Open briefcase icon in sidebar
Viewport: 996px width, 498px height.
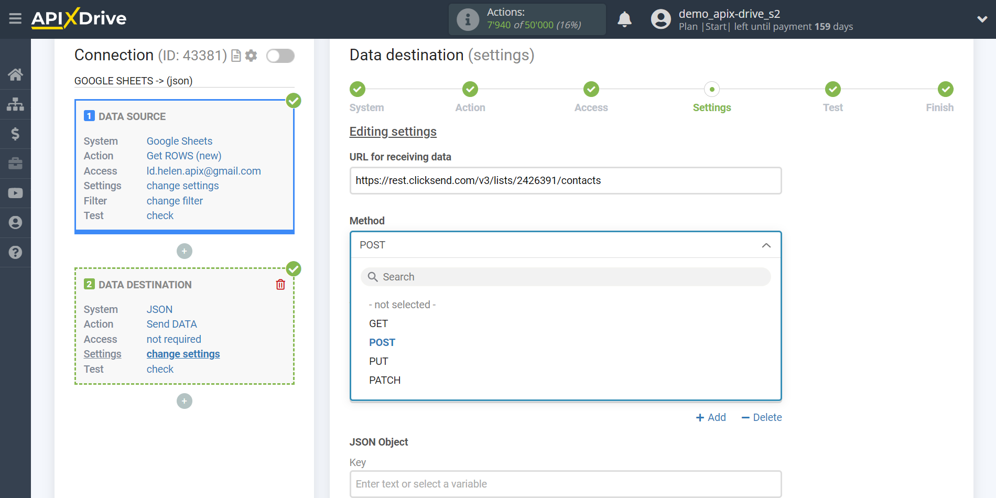(x=15, y=163)
